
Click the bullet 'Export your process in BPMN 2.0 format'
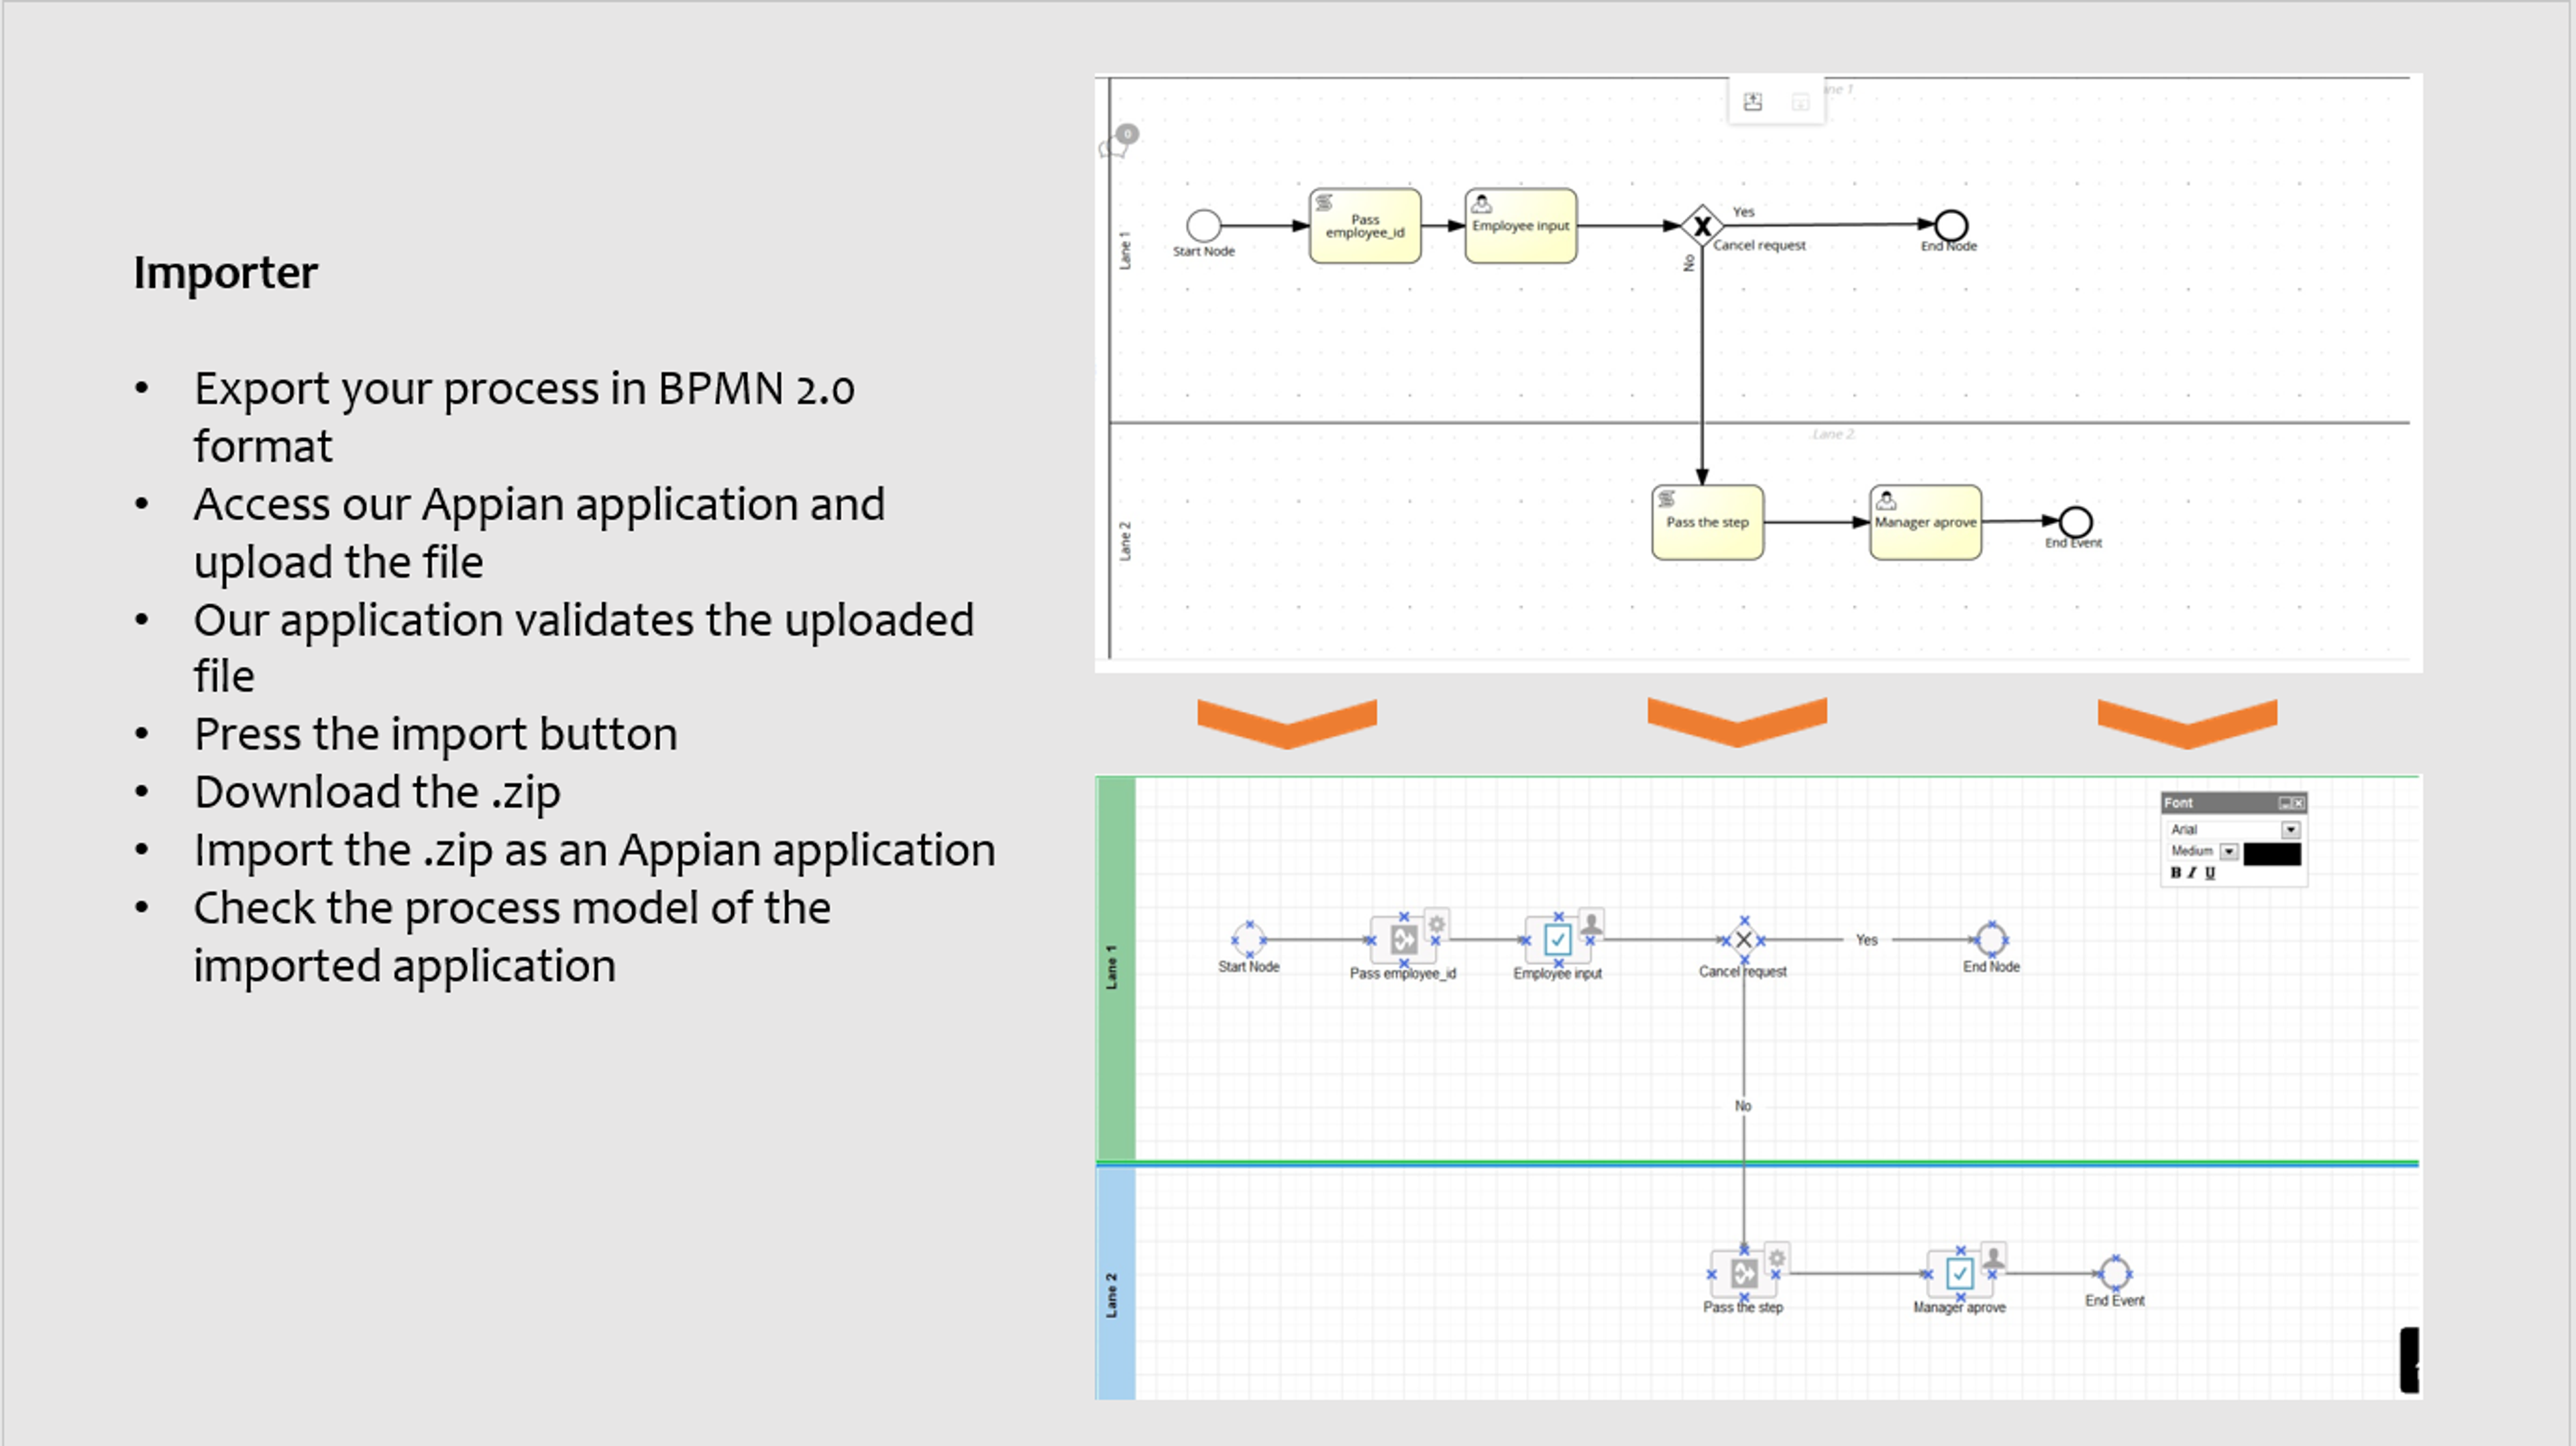tap(524, 417)
